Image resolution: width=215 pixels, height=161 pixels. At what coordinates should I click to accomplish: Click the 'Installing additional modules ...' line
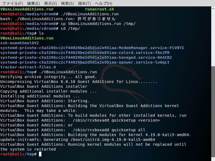click(40, 96)
